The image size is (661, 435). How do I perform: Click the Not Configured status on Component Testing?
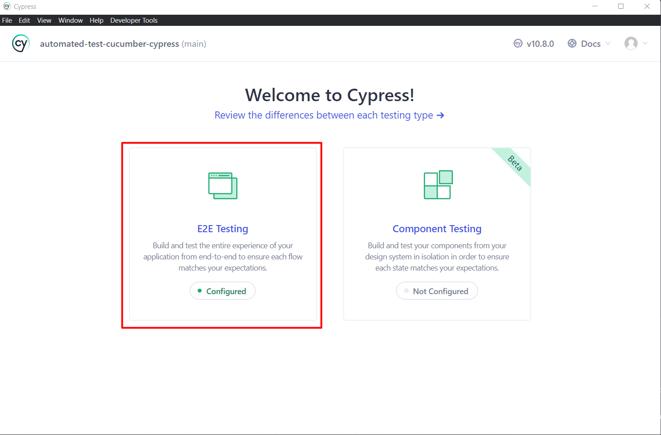(436, 291)
